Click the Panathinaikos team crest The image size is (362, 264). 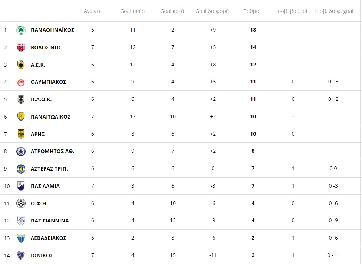tap(21, 30)
